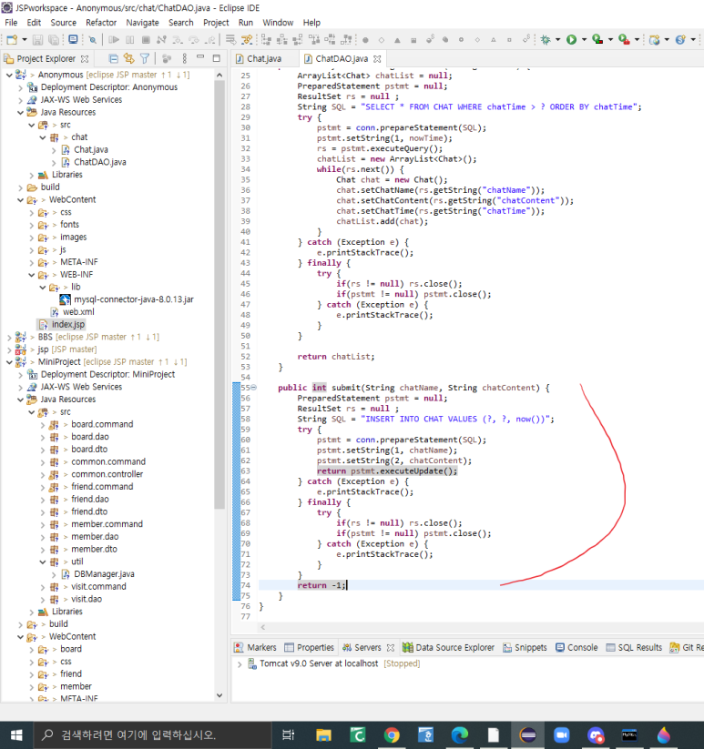704x749 pixels.
Task: Switch to the Markers tab
Action: tap(255, 648)
